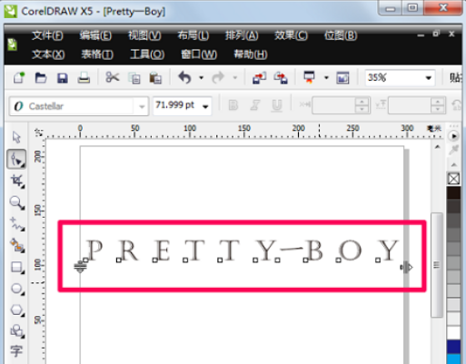Screen dimensions: 466x364
Task: Toggle Italic text formatting
Action: coord(255,105)
